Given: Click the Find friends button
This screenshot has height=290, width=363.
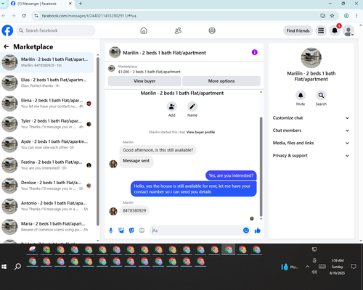Looking at the screenshot, I should click(298, 30).
